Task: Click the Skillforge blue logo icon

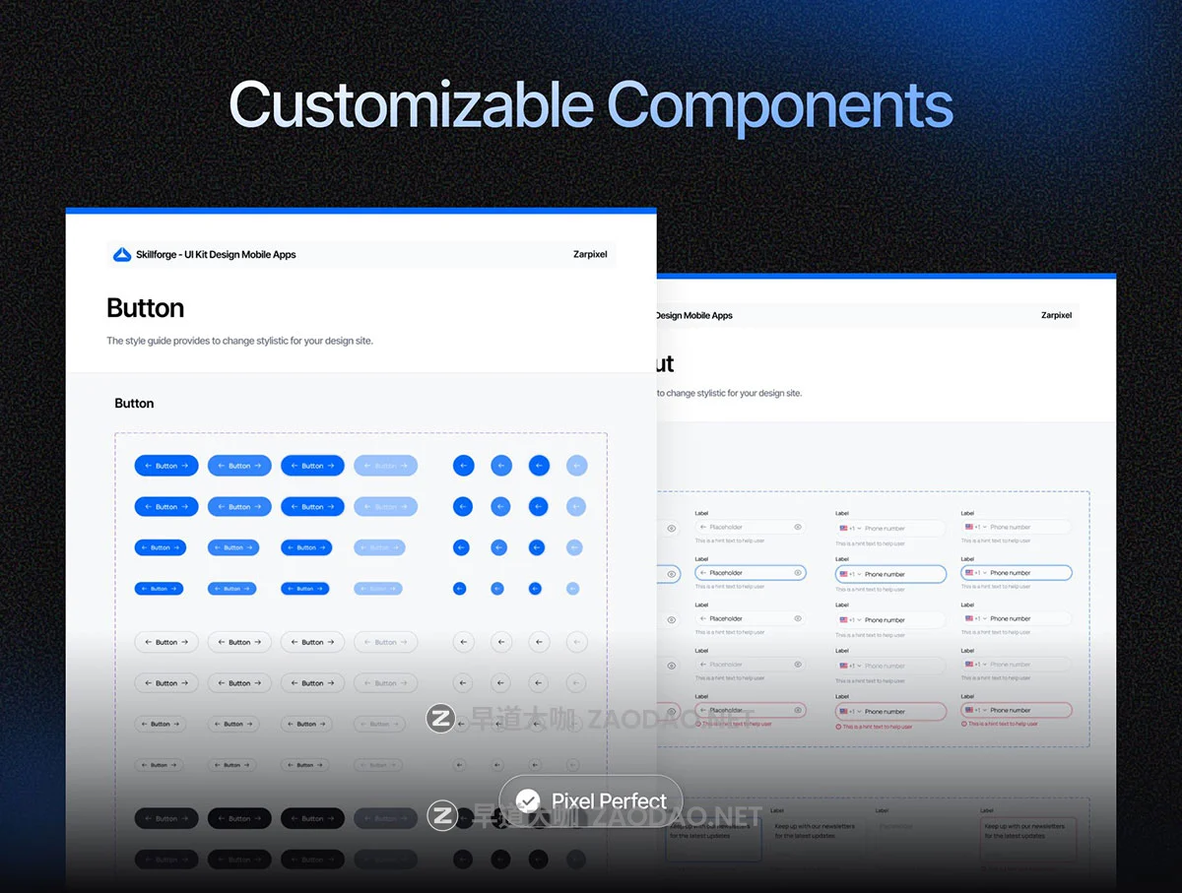Action: pos(122,254)
